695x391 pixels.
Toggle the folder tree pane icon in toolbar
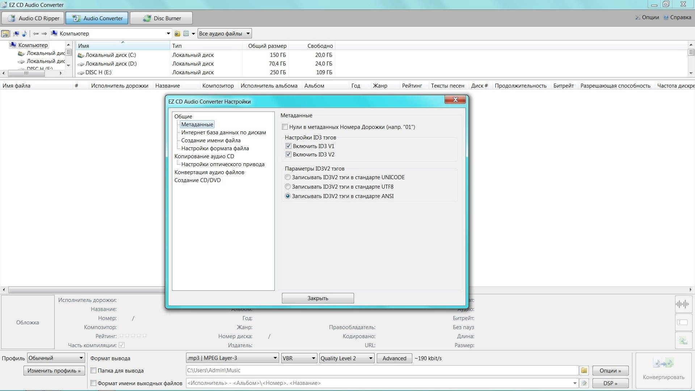coord(5,34)
